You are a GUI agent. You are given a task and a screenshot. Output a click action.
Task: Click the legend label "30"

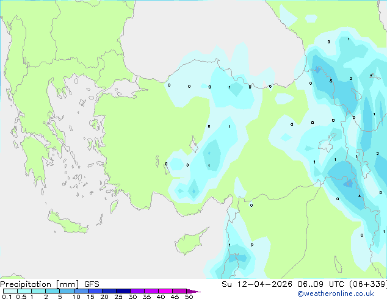pos(132,297)
